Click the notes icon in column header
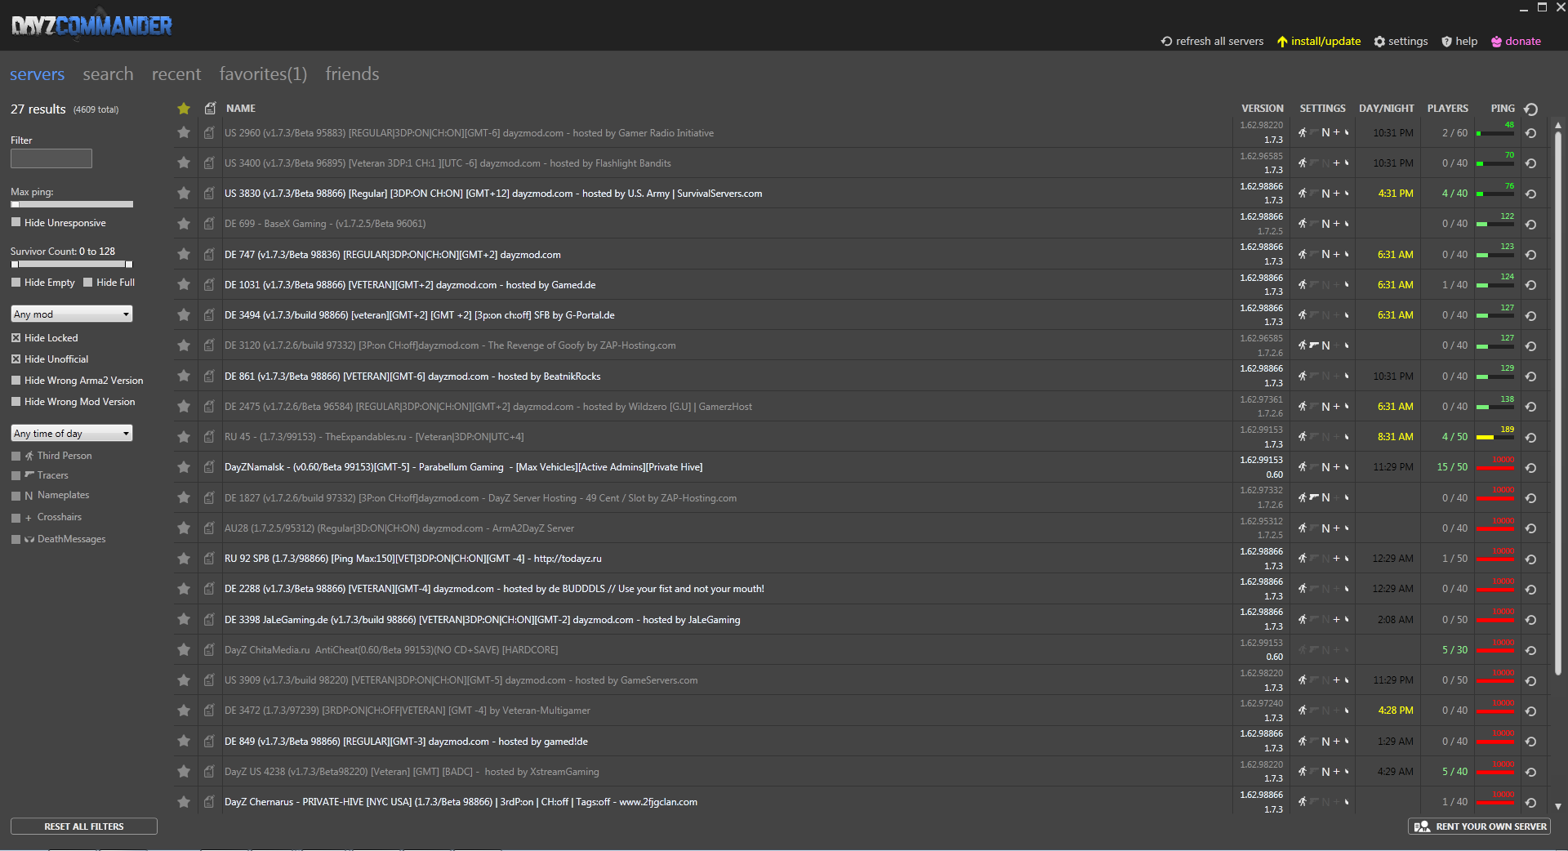Viewport: 1568px width, 851px height. click(x=210, y=108)
